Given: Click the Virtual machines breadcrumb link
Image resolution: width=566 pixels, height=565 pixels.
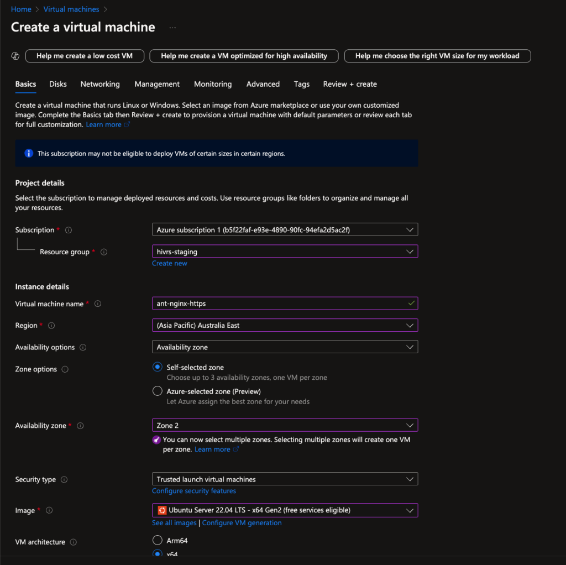Looking at the screenshot, I should pyautogui.click(x=71, y=9).
